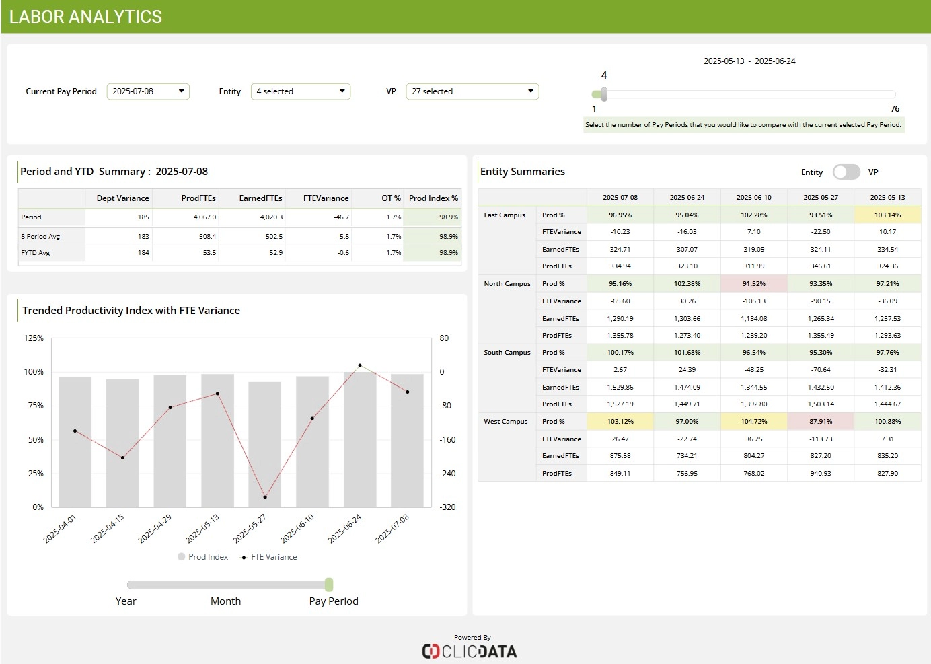Select the Entity label beside the toggle
Viewport: 931px width, 664px height.
point(811,172)
